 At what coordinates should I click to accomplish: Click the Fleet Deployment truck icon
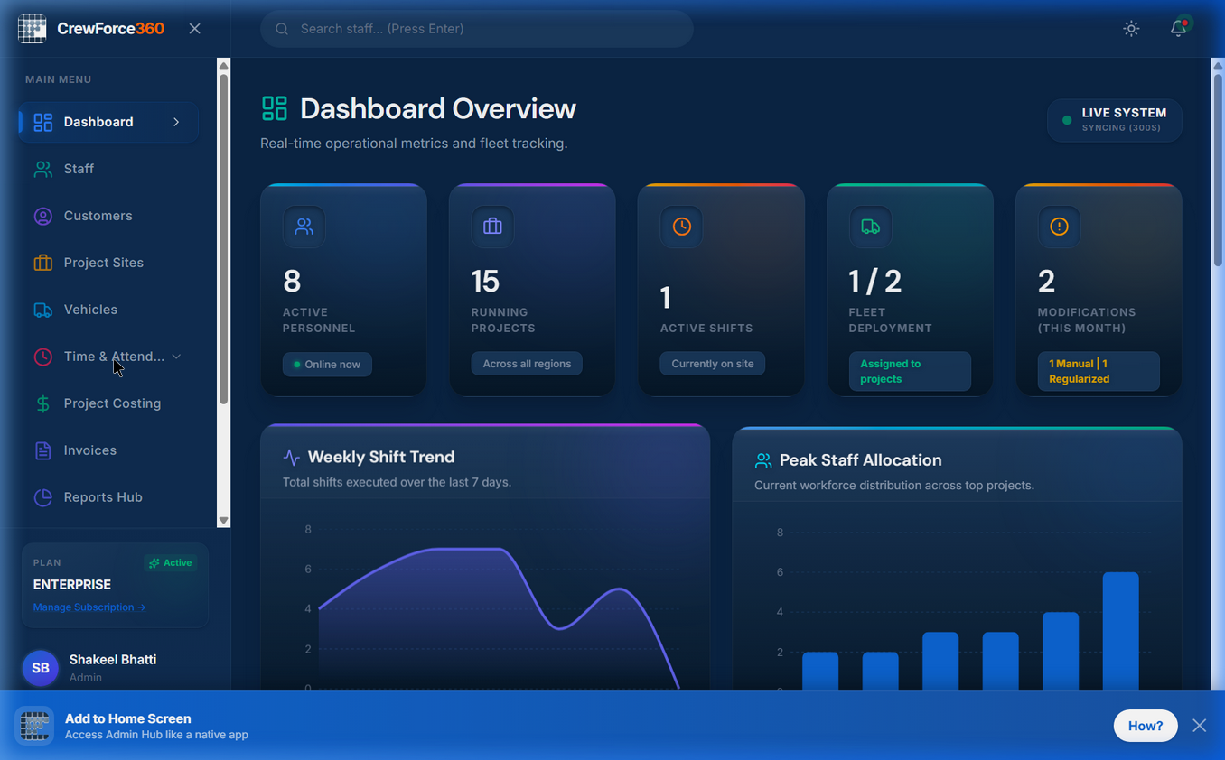871,227
